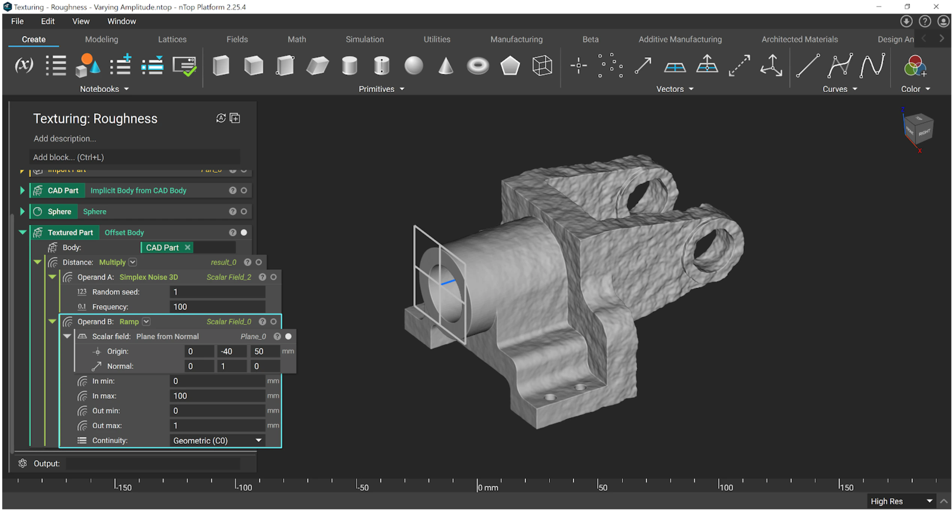
Task: Expand the CAD Part block
Action: 22,190
